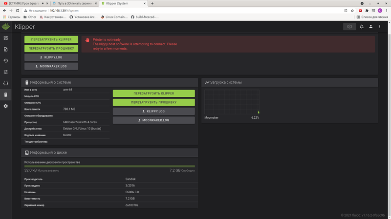Click the Klipper logo in the header
Image resolution: width=391 pixels, height=219 pixels.
click(x=6, y=27)
